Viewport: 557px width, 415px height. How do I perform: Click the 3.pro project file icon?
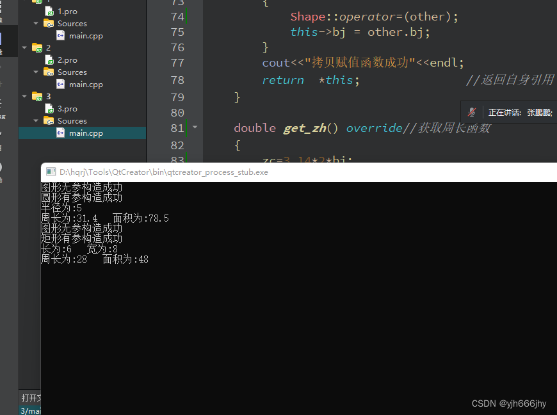point(49,108)
